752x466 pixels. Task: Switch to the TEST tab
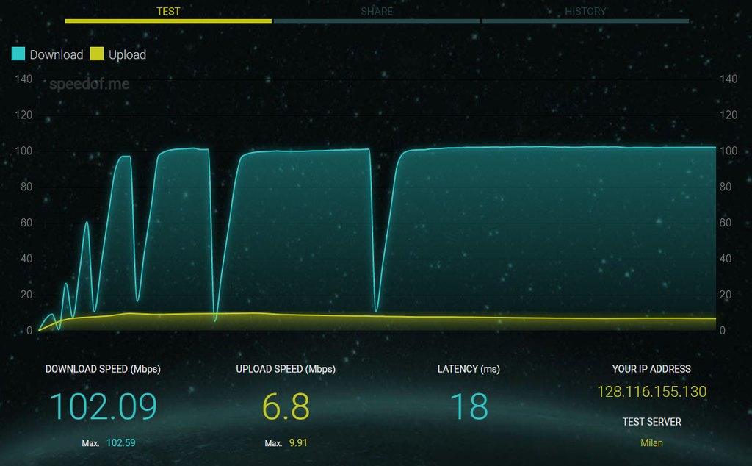[x=168, y=12]
